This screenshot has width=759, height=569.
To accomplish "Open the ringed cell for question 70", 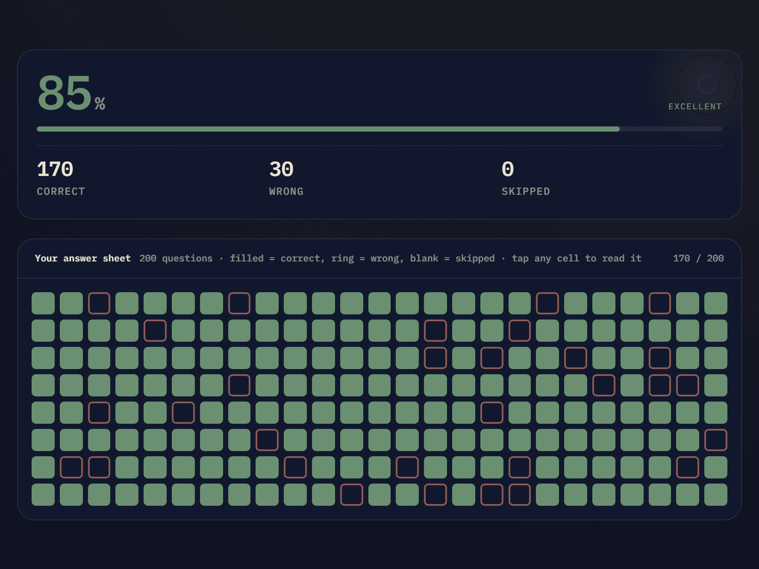I will coord(576,358).
